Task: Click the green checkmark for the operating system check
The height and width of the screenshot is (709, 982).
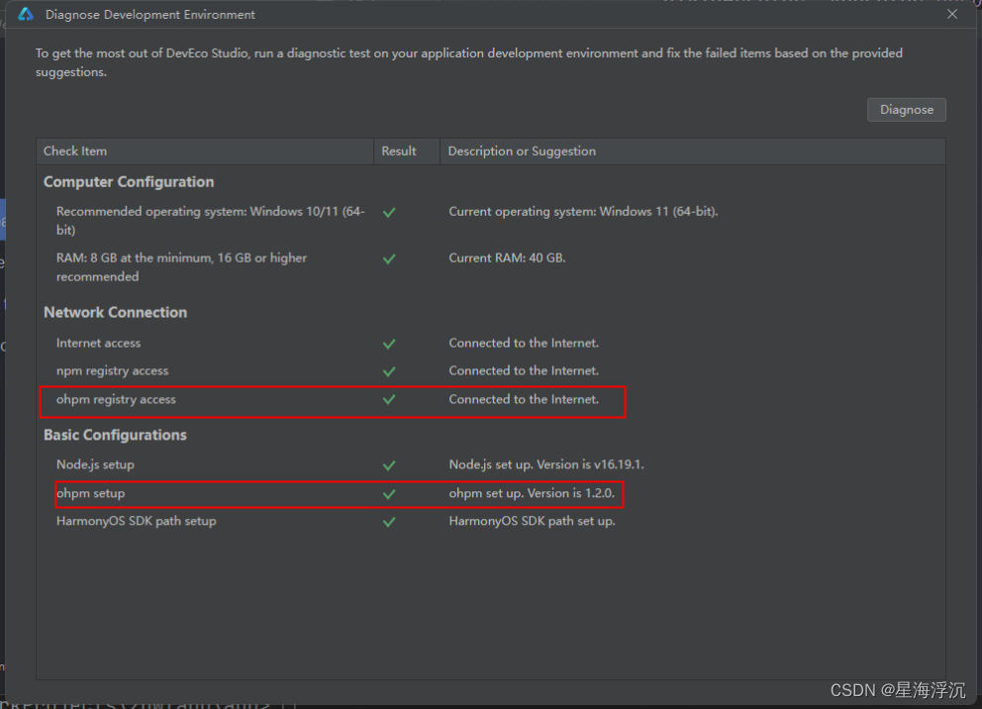Action: point(388,212)
